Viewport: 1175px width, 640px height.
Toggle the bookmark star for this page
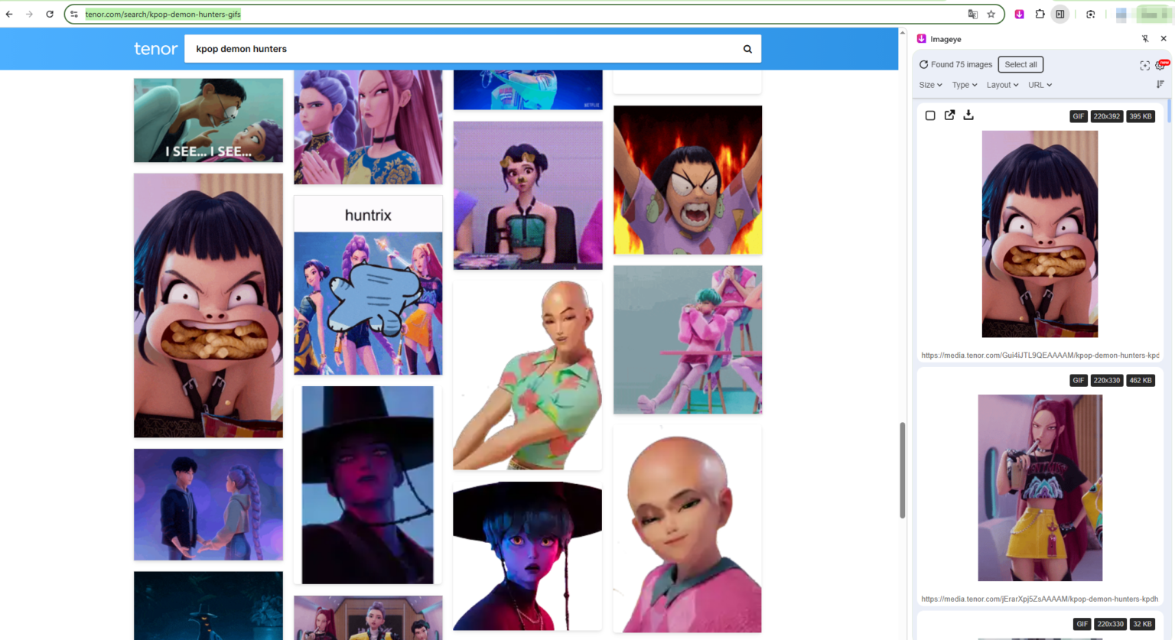[x=992, y=14]
